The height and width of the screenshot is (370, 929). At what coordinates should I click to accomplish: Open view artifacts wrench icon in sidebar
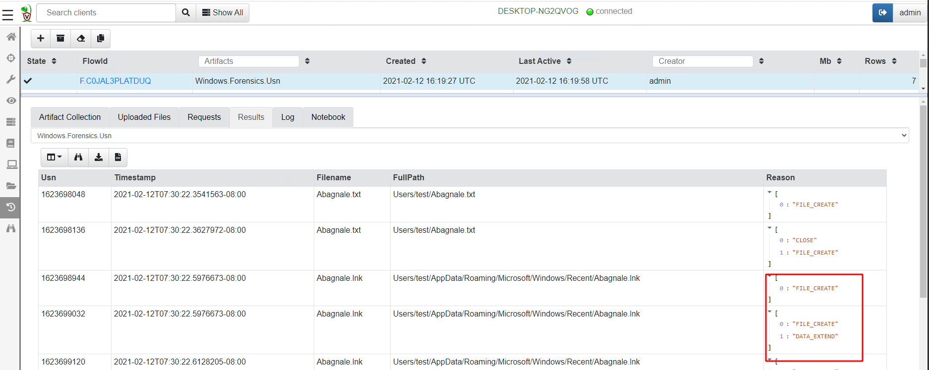11,79
